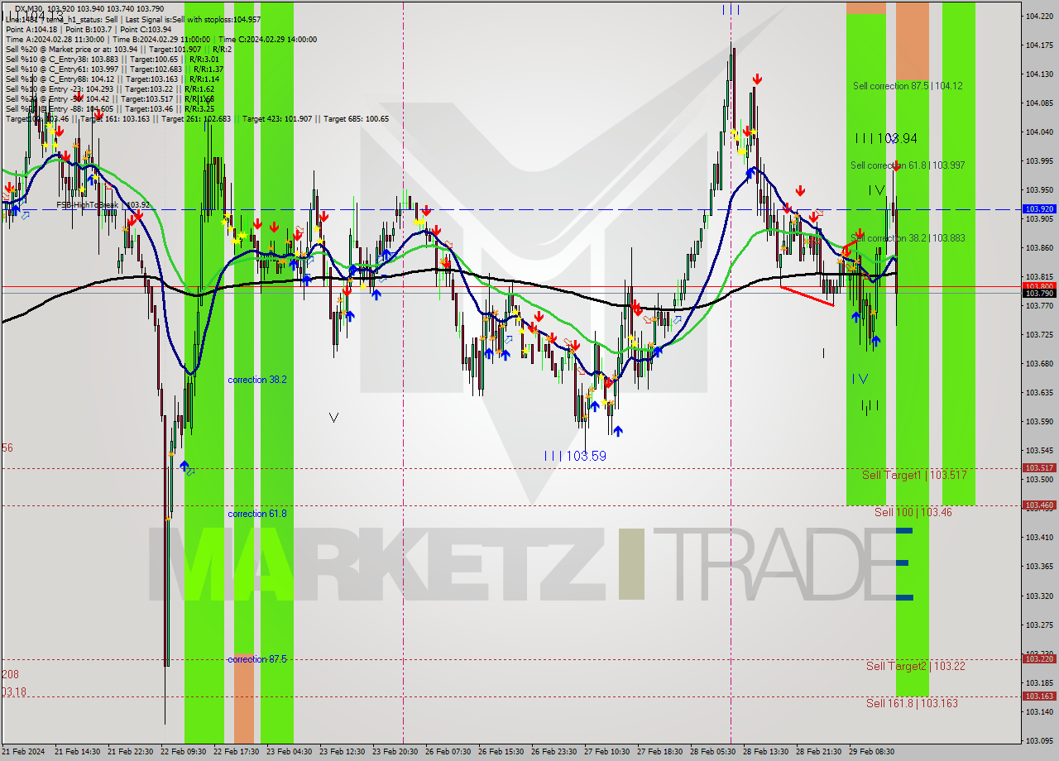Click the blue 'correction 61.8' label

click(257, 514)
